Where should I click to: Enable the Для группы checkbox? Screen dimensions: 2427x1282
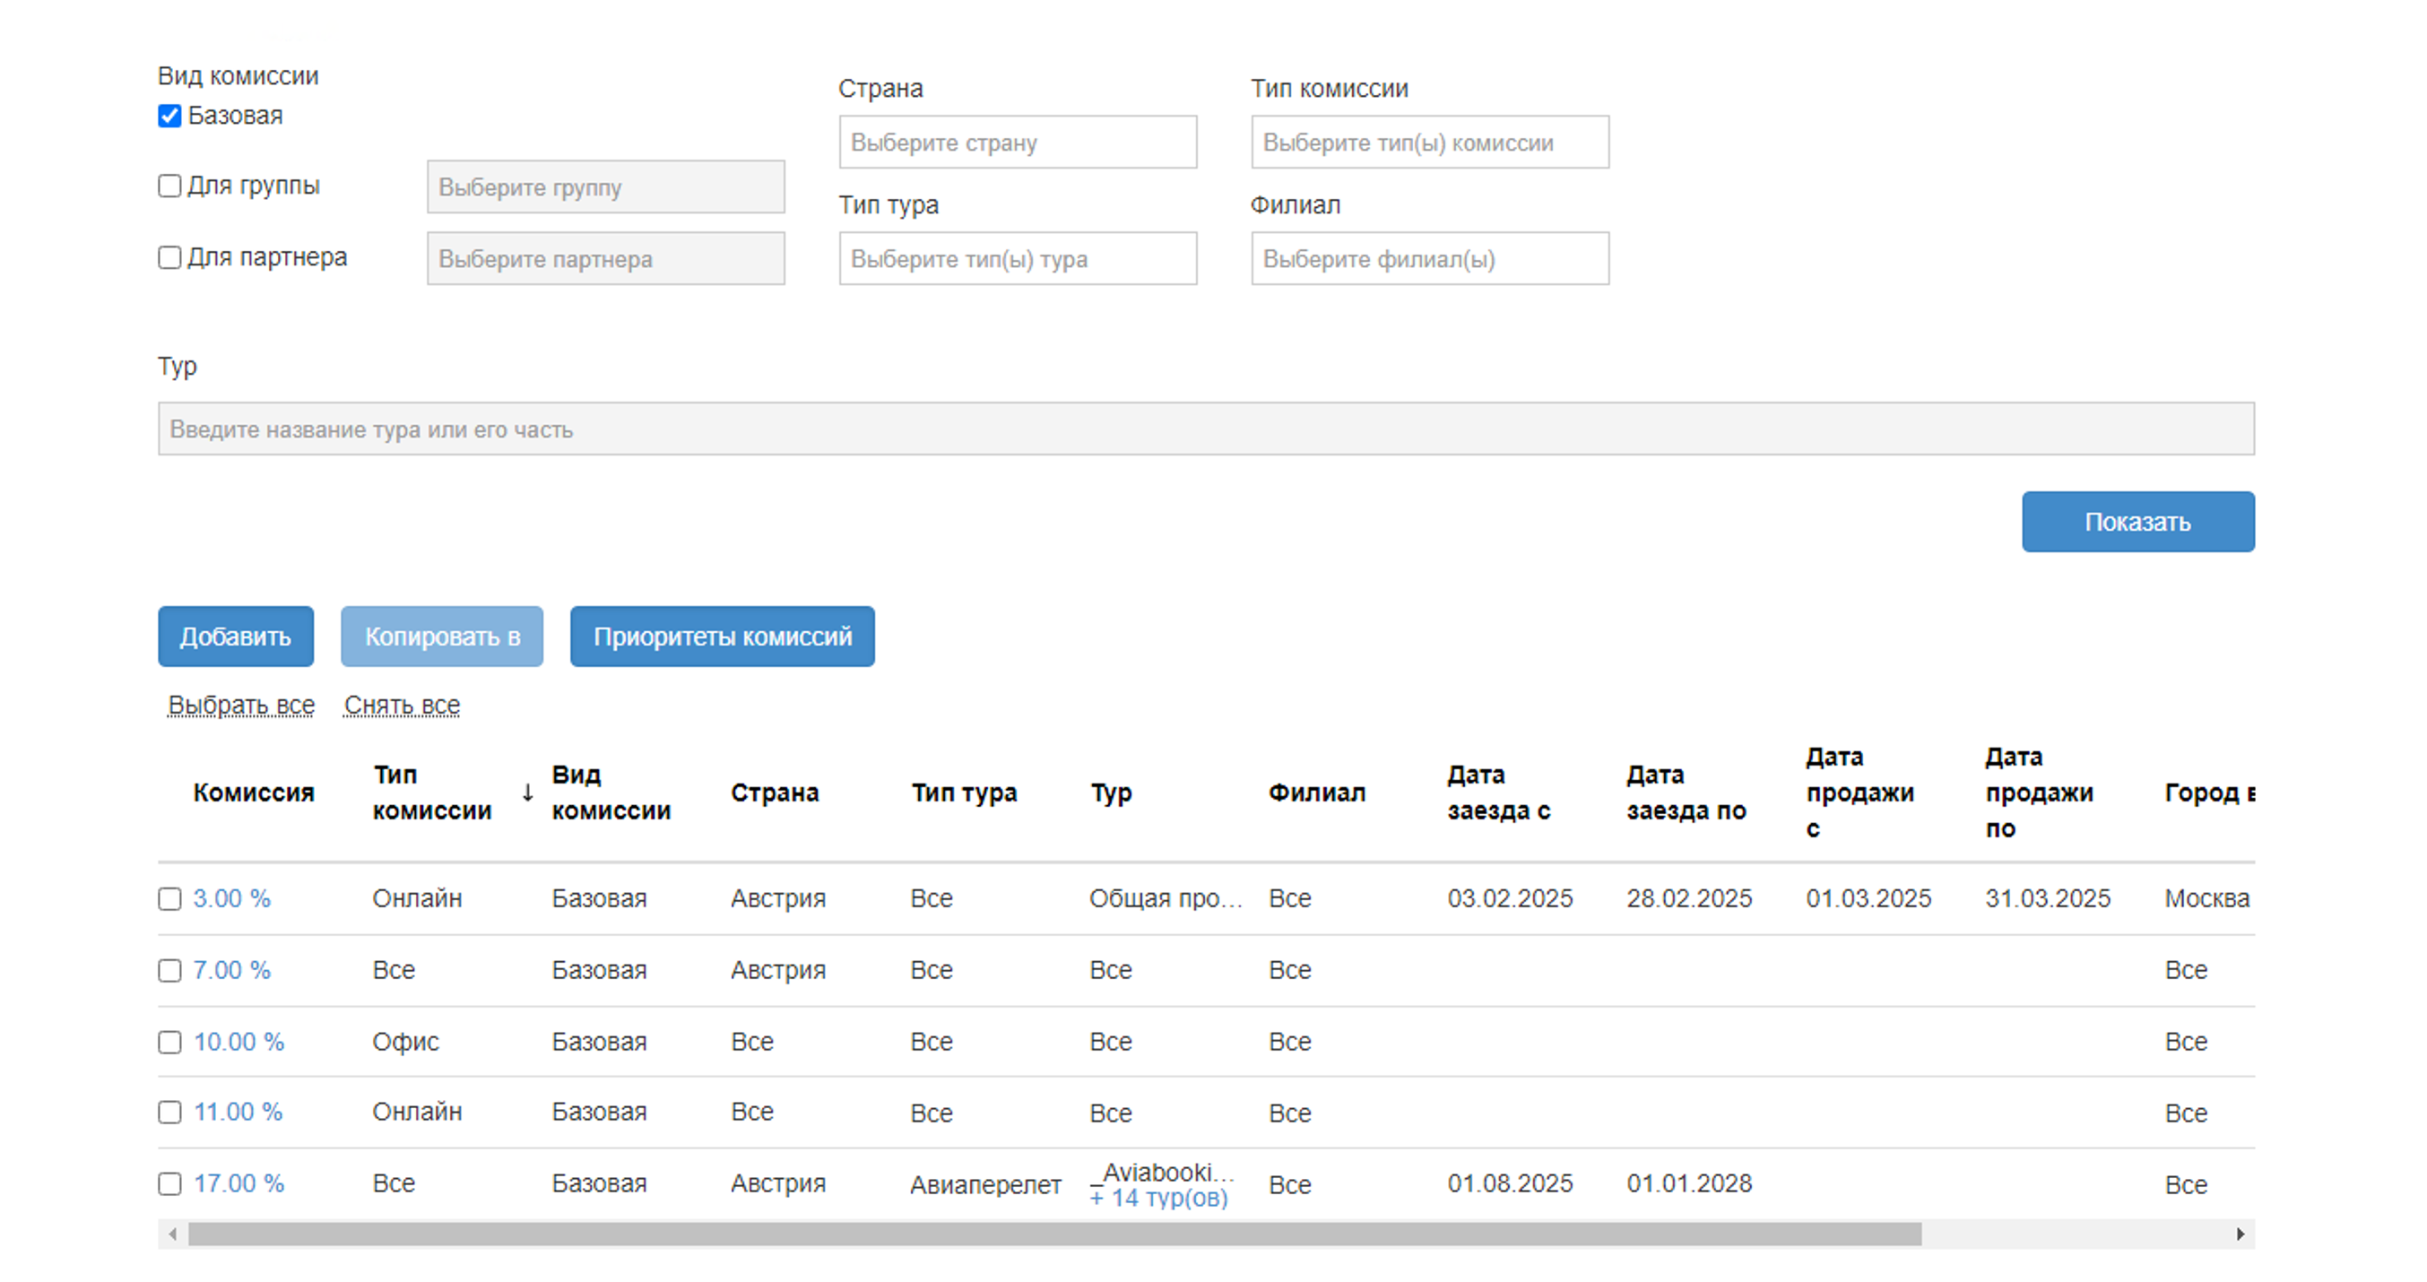point(169,186)
